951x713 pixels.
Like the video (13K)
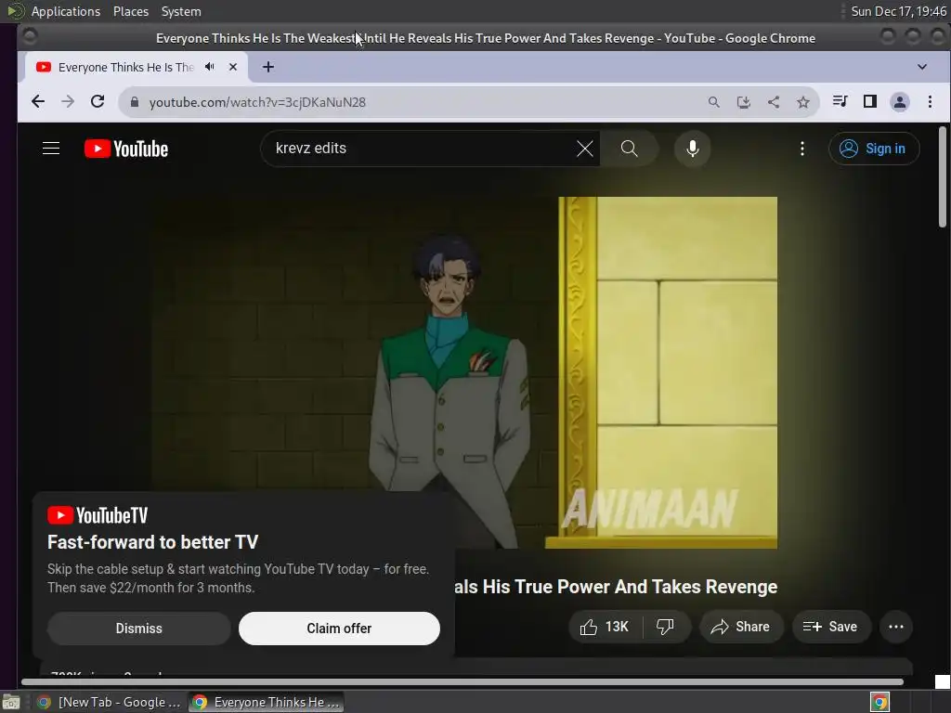click(605, 627)
